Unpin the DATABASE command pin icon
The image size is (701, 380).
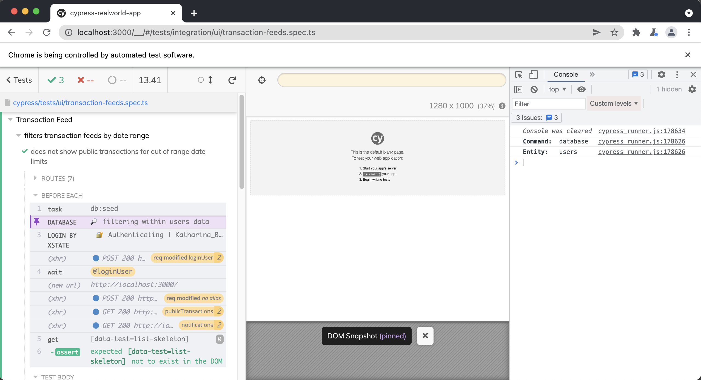pos(37,221)
